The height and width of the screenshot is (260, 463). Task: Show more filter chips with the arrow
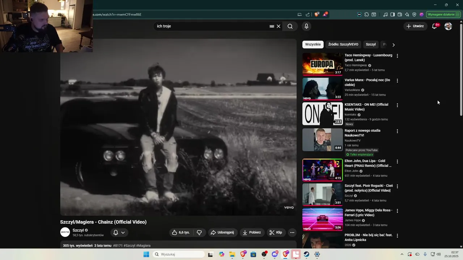[394, 45]
